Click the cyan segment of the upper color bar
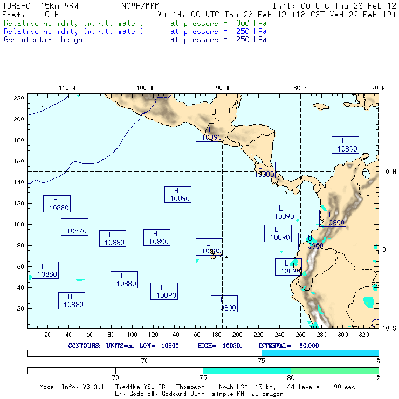 (x=320, y=353)
